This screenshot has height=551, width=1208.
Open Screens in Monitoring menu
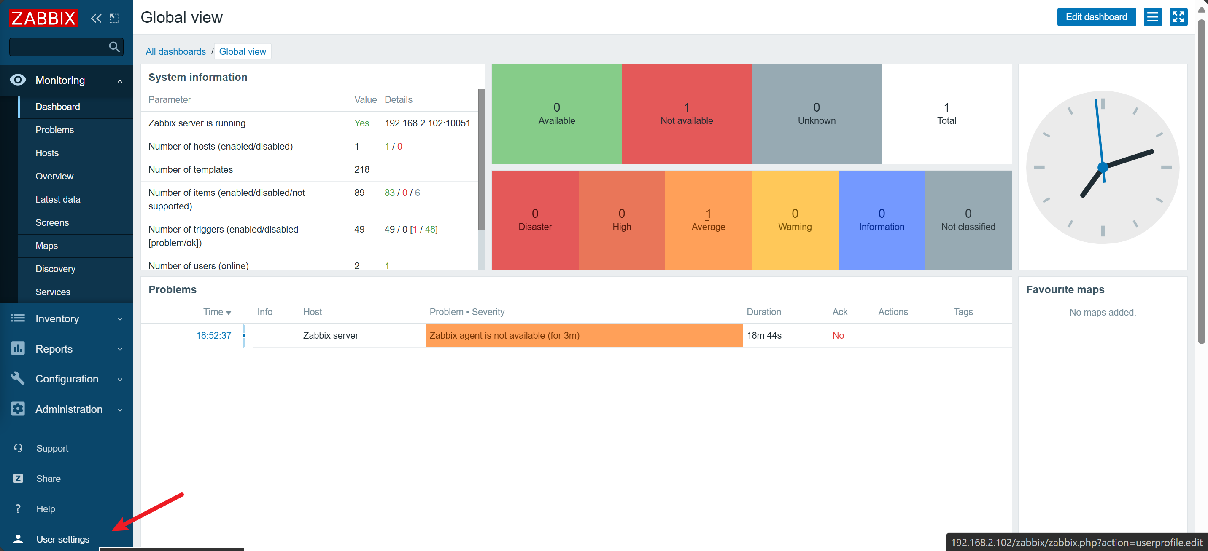pyautogui.click(x=75, y=222)
